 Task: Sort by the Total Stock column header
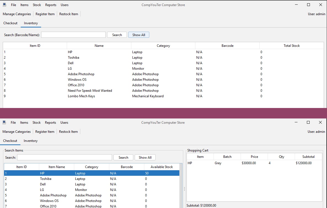[x=291, y=46]
